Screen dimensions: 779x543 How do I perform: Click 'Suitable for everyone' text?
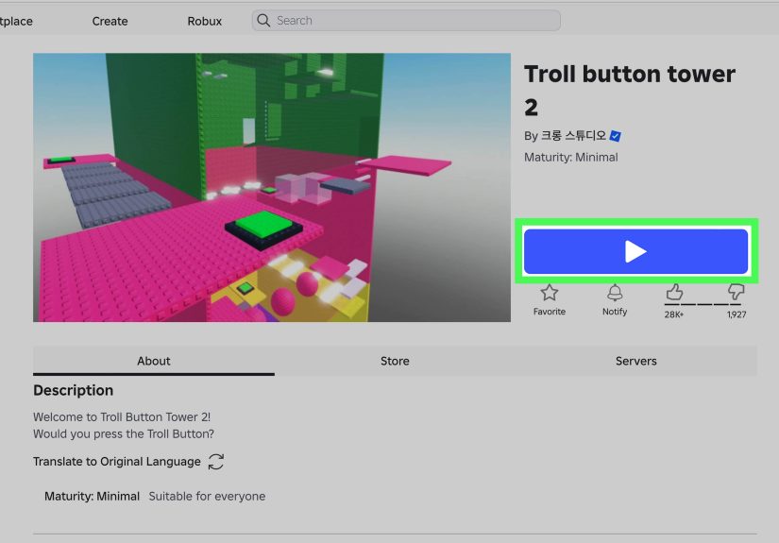tap(207, 497)
